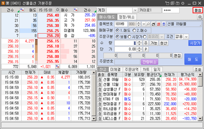Select the 1.매도 radio button
Screen dimensions: 204x129
117,31
